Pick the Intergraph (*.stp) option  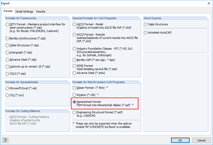(x=7, y=52)
